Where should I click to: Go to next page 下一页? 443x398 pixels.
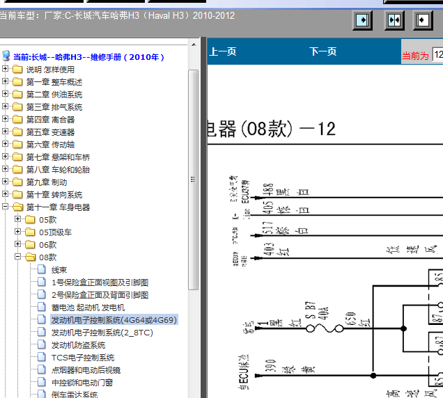[323, 51]
